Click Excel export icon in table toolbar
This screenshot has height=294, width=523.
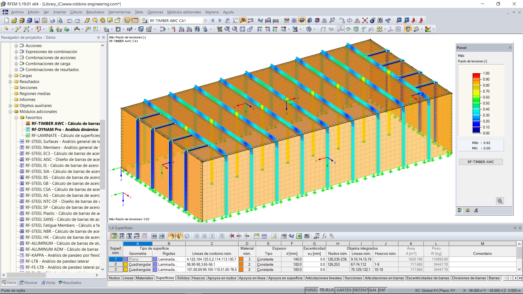point(299,236)
